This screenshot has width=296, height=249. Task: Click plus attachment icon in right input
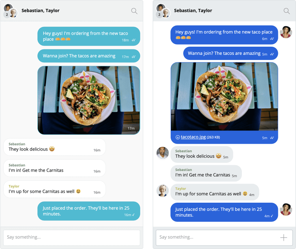[x=283, y=237]
